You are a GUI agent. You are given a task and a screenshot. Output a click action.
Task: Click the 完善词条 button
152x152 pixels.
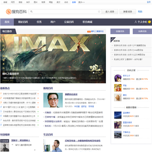coord(142,31)
